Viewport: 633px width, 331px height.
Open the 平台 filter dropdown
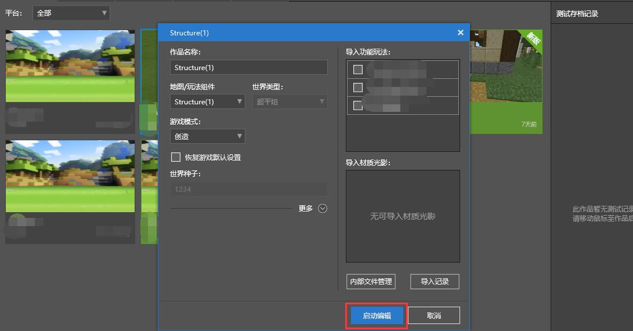tap(71, 13)
